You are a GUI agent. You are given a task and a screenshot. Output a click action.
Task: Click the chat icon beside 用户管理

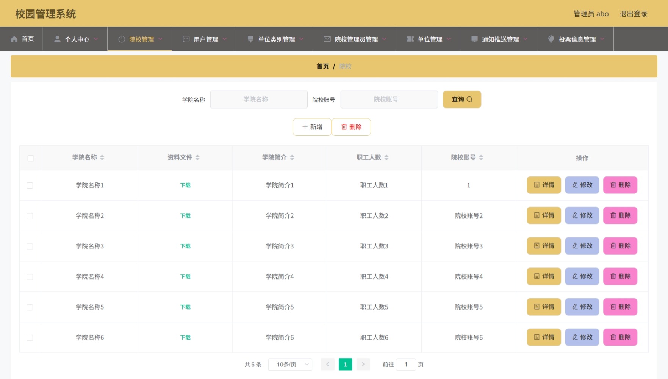coord(186,39)
